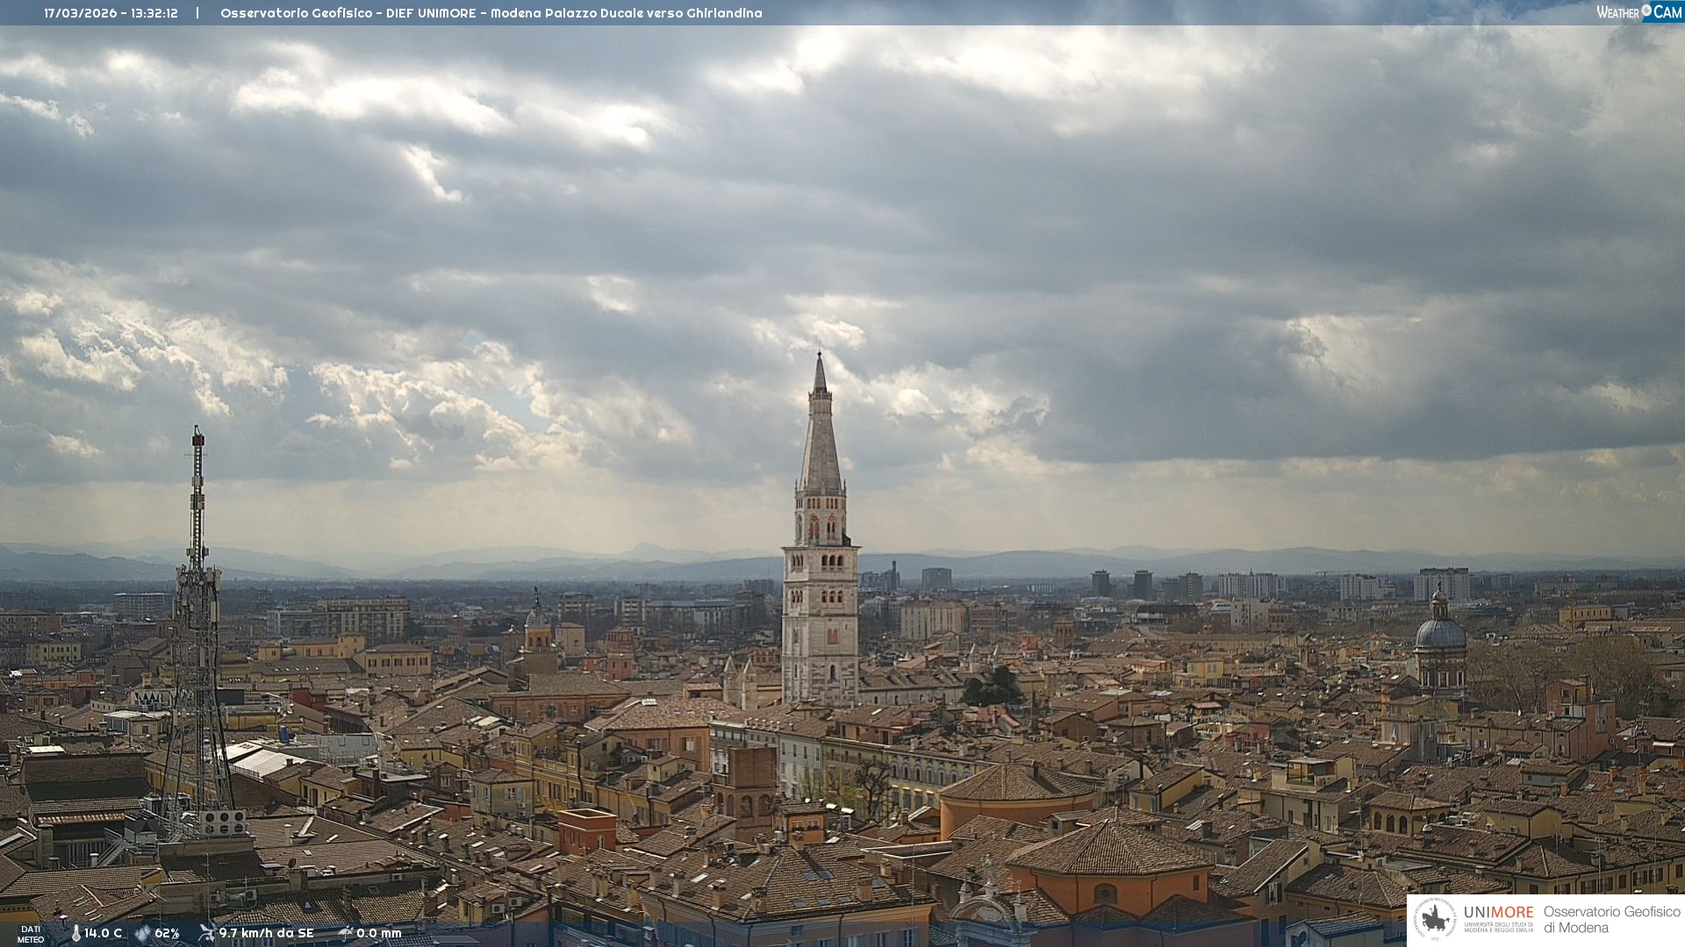Click the date 17/03/2026 in header
Screen dimensions: 1685x947
click(x=80, y=13)
